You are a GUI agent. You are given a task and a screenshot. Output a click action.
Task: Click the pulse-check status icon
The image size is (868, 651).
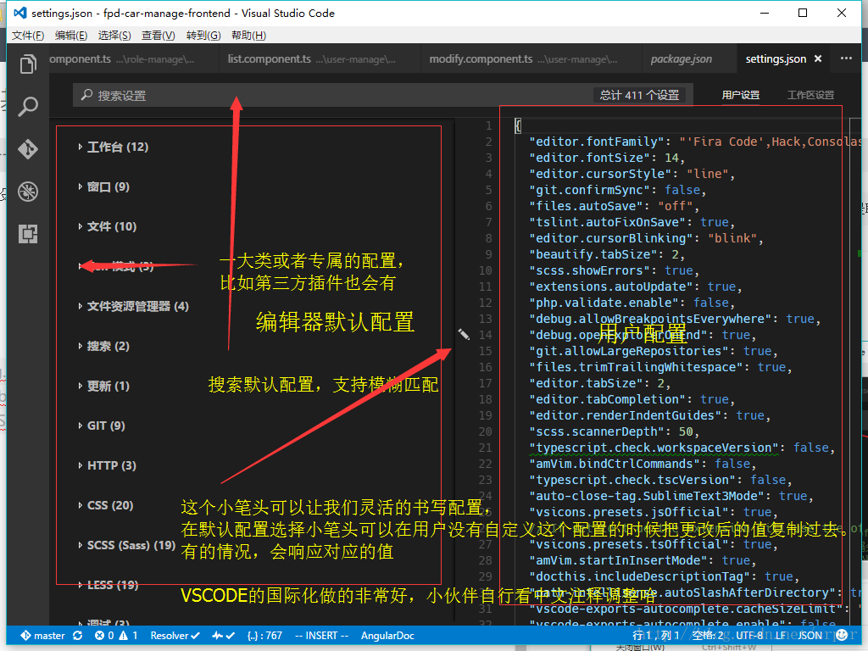tap(224, 636)
